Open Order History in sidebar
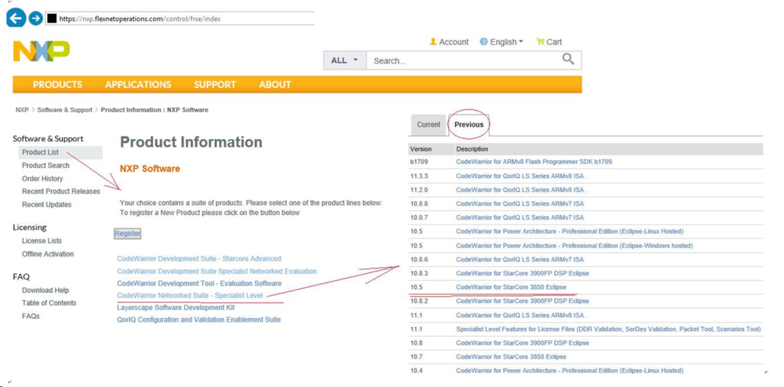 coord(42,178)
